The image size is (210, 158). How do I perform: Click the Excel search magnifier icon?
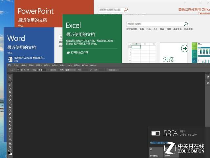[x=186, y=24]
